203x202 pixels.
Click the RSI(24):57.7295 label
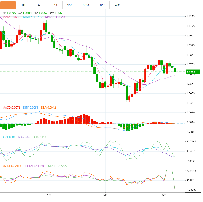click(57, 166)
